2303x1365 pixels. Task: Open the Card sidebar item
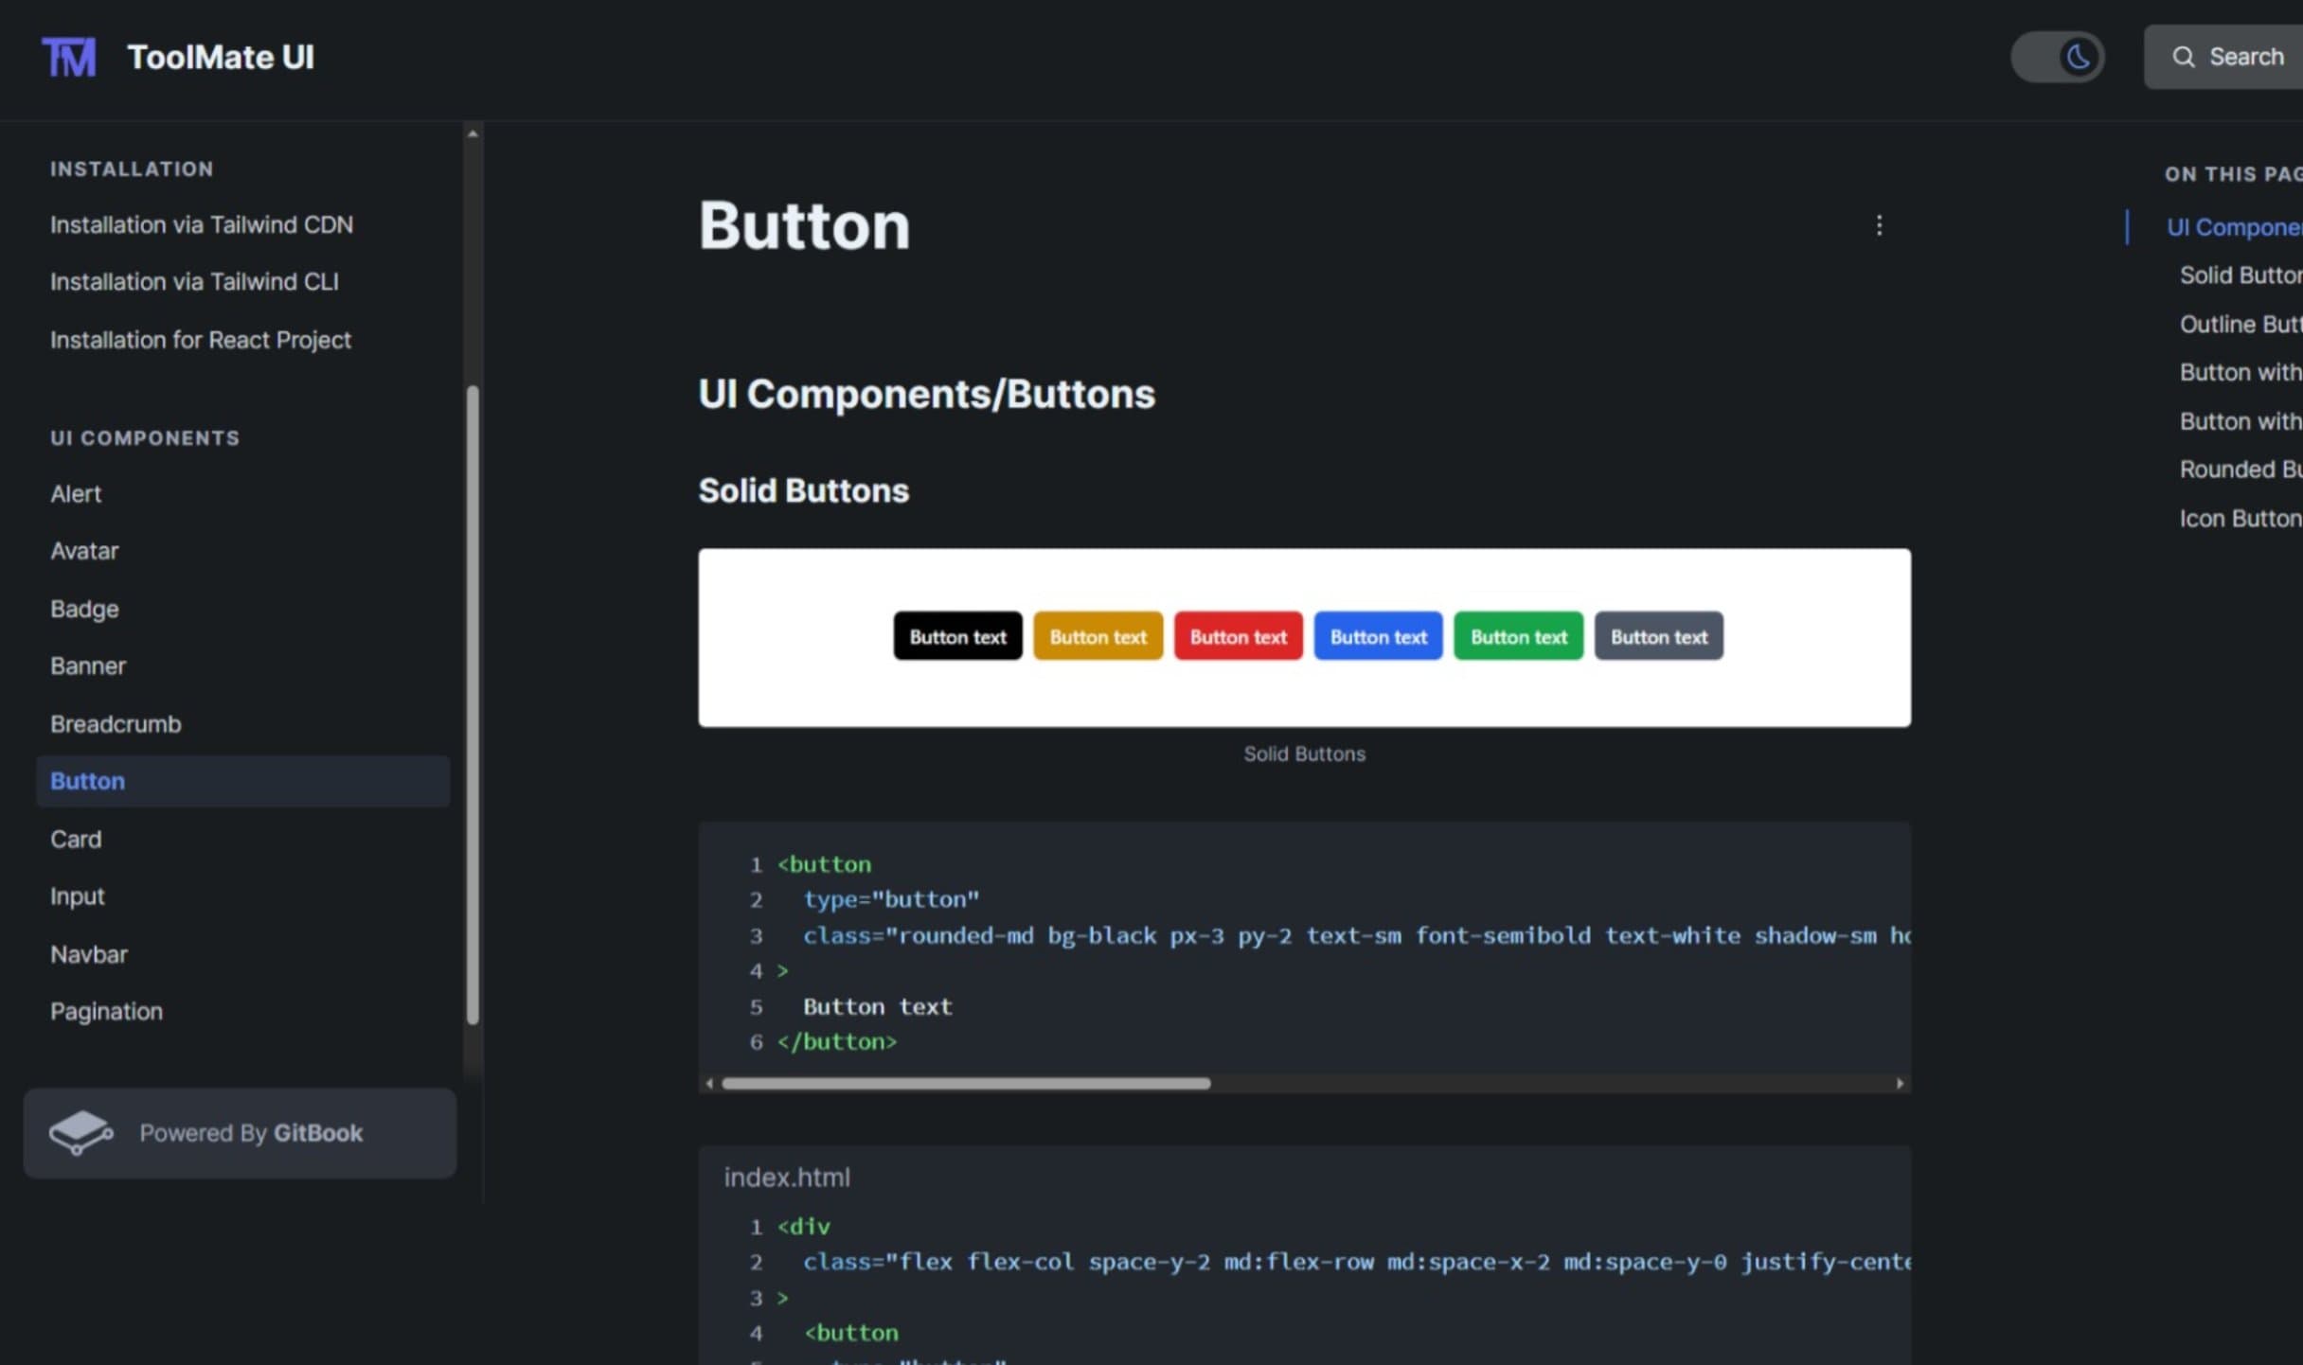(76, 839)
